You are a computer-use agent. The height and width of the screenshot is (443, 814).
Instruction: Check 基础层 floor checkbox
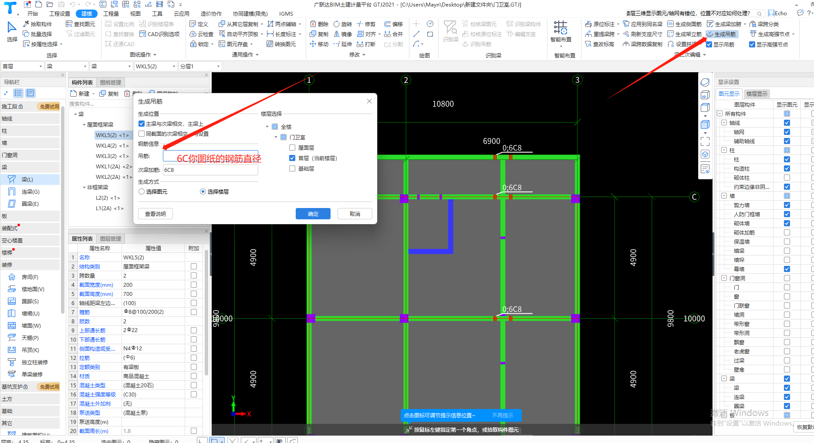[292, 168]
